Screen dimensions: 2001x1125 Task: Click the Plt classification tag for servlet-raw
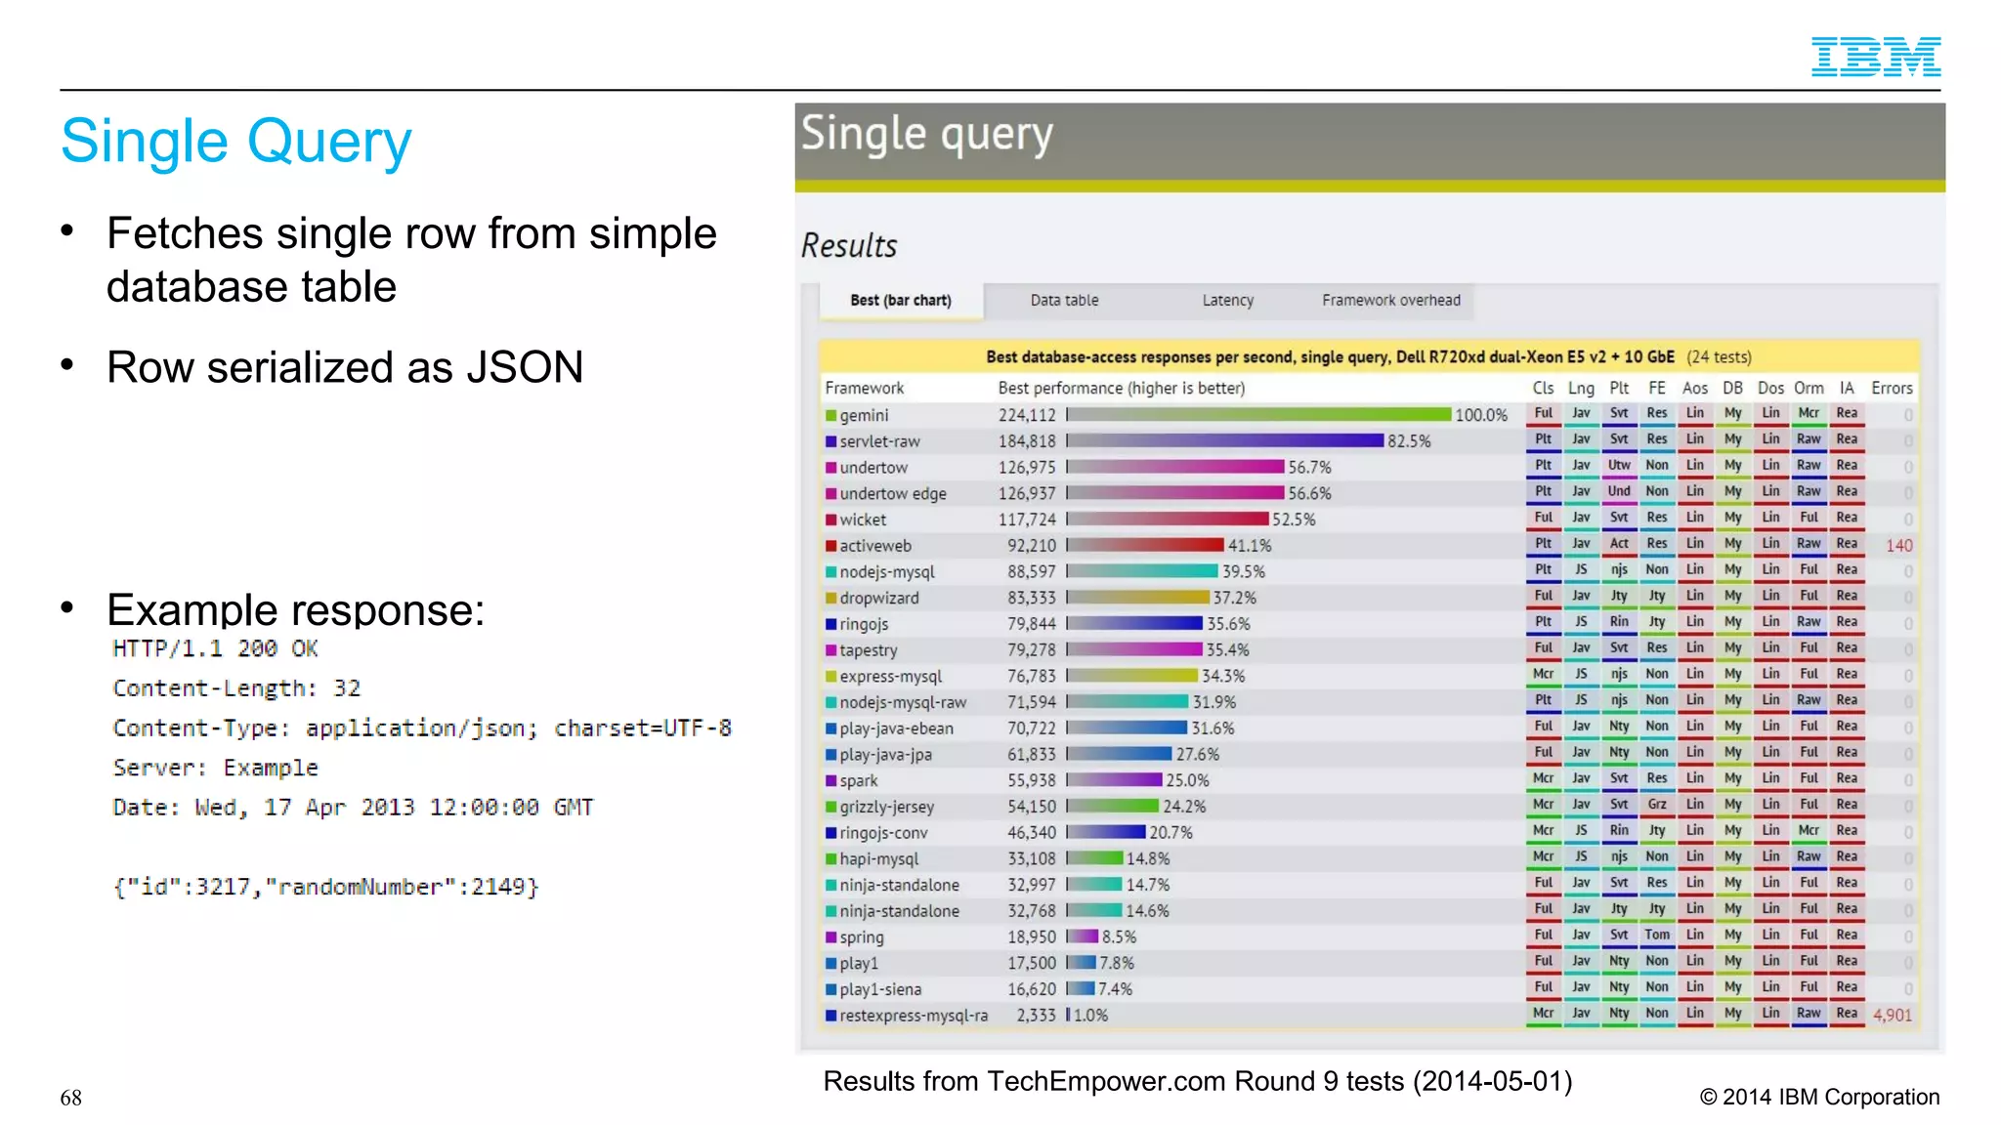(1543, 440)
